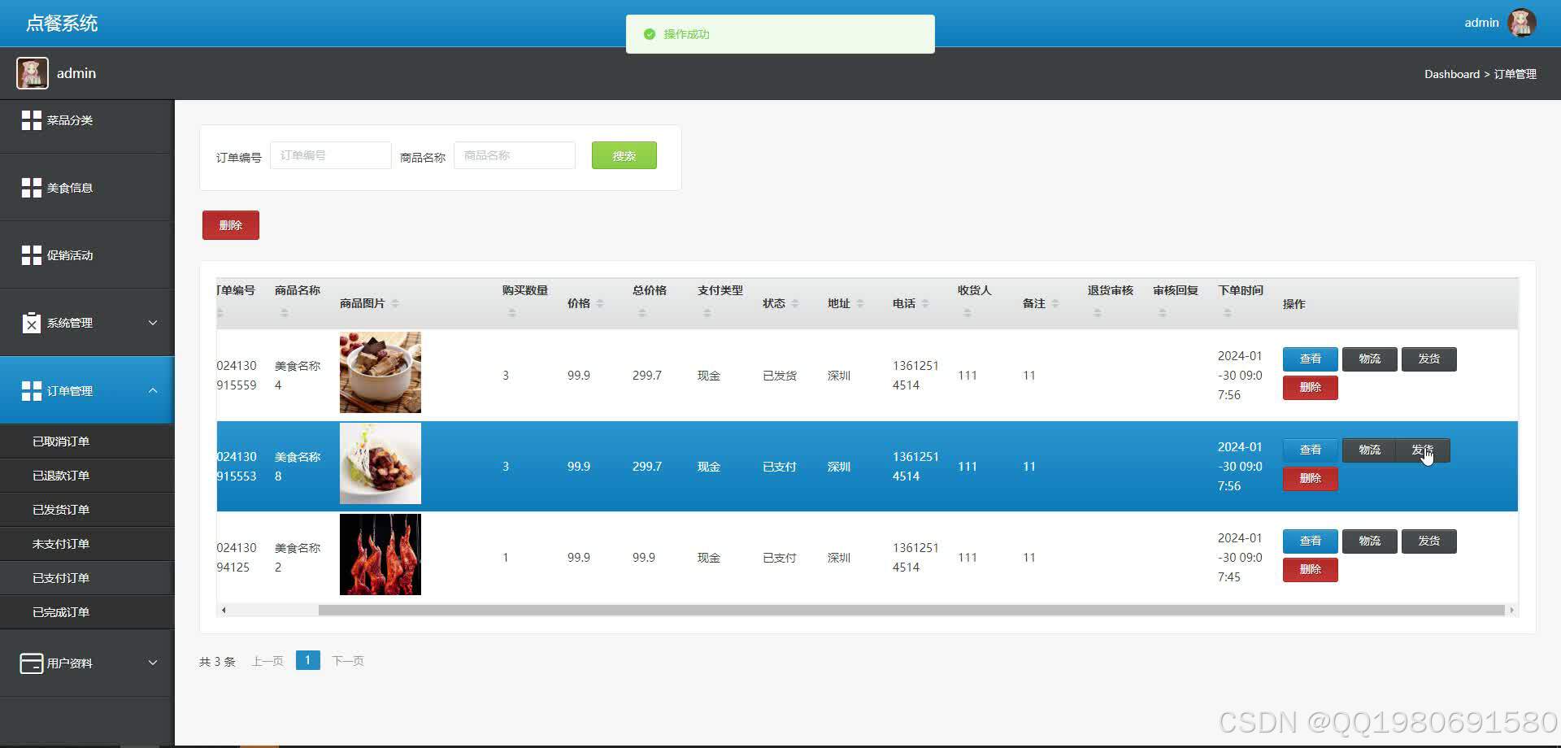Expand the 用户资料 menu chevron
1561x748 pixels.
(x=153, y=663)
